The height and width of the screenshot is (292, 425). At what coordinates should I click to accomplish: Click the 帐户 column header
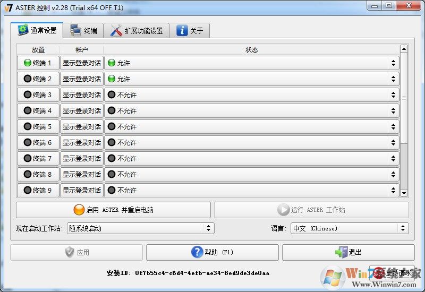pos(82,49)
